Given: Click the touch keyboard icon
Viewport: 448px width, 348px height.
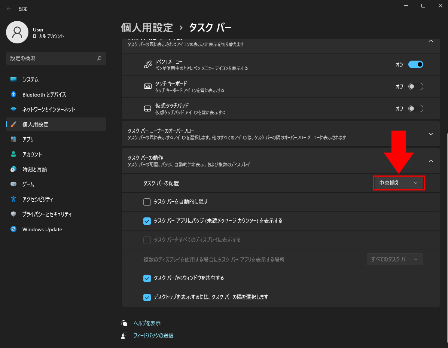Looking at the screenshot, I should pos(148,86).
